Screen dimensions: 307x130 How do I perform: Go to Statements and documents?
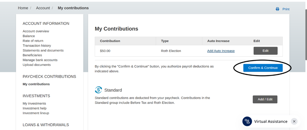point(43,50)
